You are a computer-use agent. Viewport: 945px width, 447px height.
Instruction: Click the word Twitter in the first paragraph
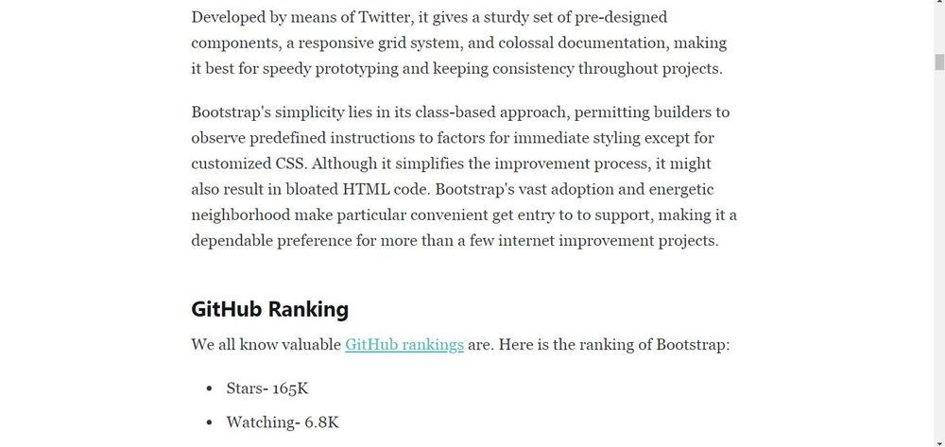(386, 17)
